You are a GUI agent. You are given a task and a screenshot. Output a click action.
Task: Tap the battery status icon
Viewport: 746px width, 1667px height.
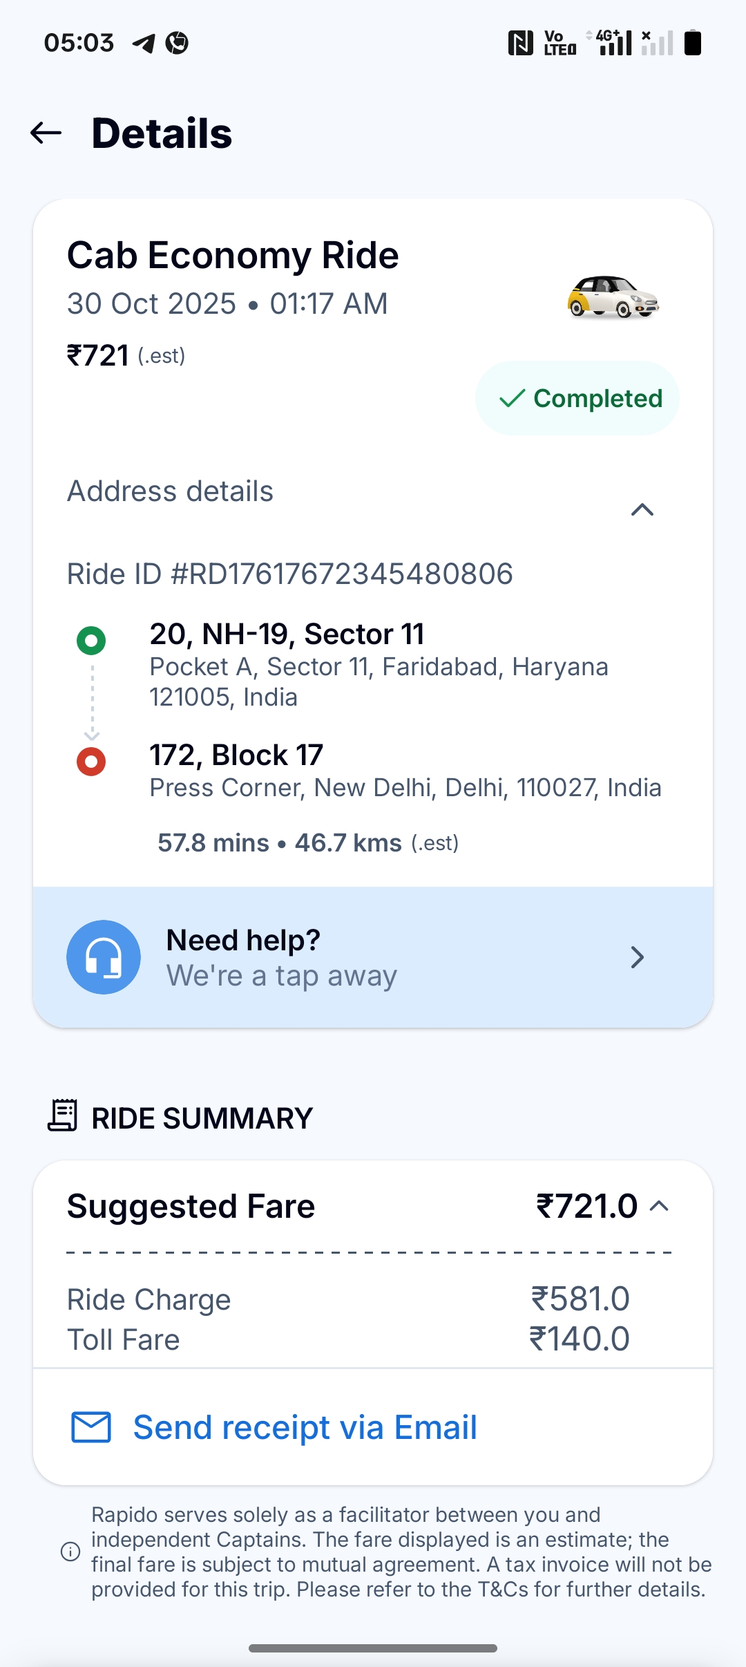(x=692, y=43)
